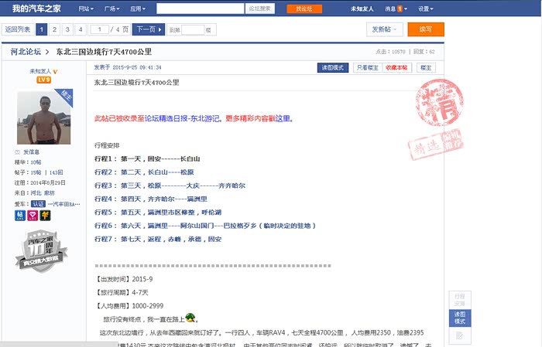Click the blue 帖 badge icon under profile
Image resolution: width=542 pixels, height=347 pixels.
(x=20, y=216)
